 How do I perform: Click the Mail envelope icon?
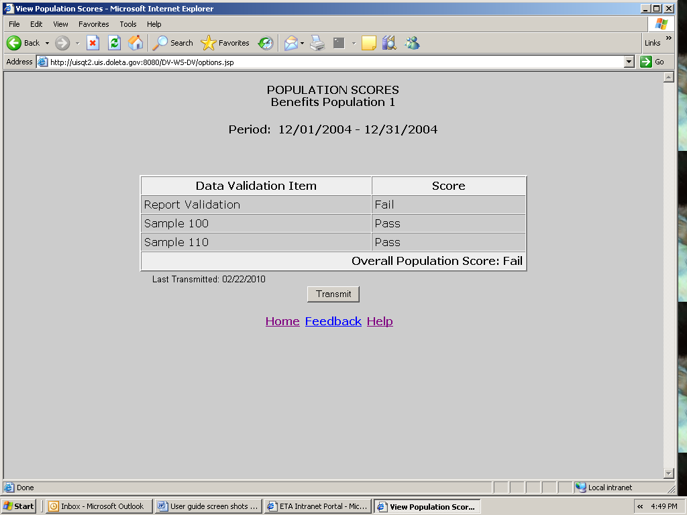tap(291, 43)
